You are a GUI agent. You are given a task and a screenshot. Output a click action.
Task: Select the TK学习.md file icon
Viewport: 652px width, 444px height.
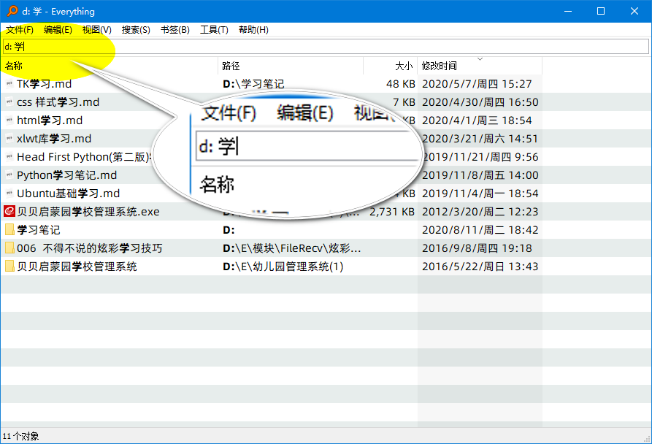(8, 83)
